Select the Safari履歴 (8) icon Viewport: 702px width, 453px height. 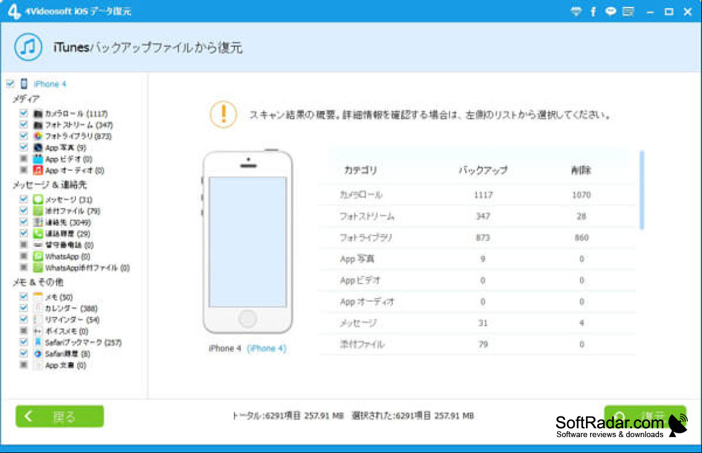pyautogui.click(x=38, y=353)
